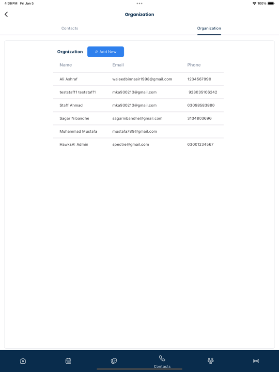Viewport: 279px width, 372px height.
Task: Select the HawksAI Admin name cell
Action: pyautogui.click(x=74, y=144)
